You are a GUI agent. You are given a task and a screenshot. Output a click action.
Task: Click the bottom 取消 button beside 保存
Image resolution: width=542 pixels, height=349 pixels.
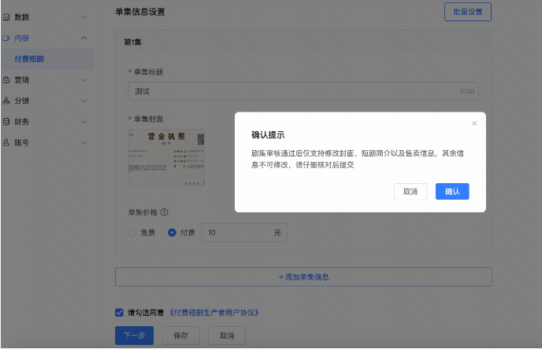(x=227, y=335)
